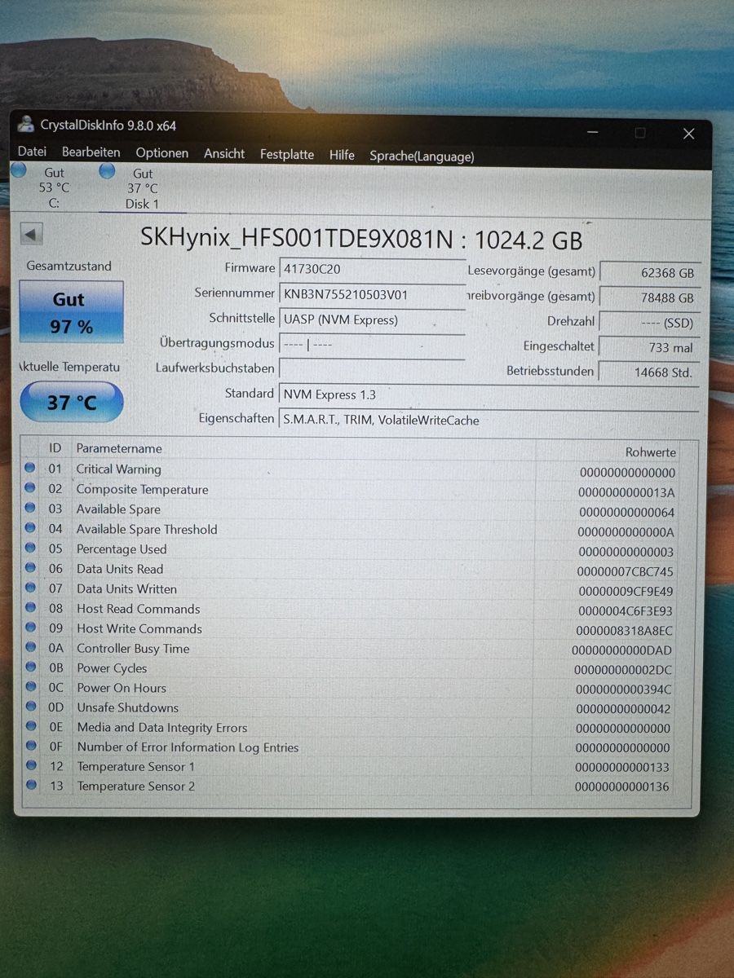Select the Temperature Sensor 2 row

coord(351,786)
